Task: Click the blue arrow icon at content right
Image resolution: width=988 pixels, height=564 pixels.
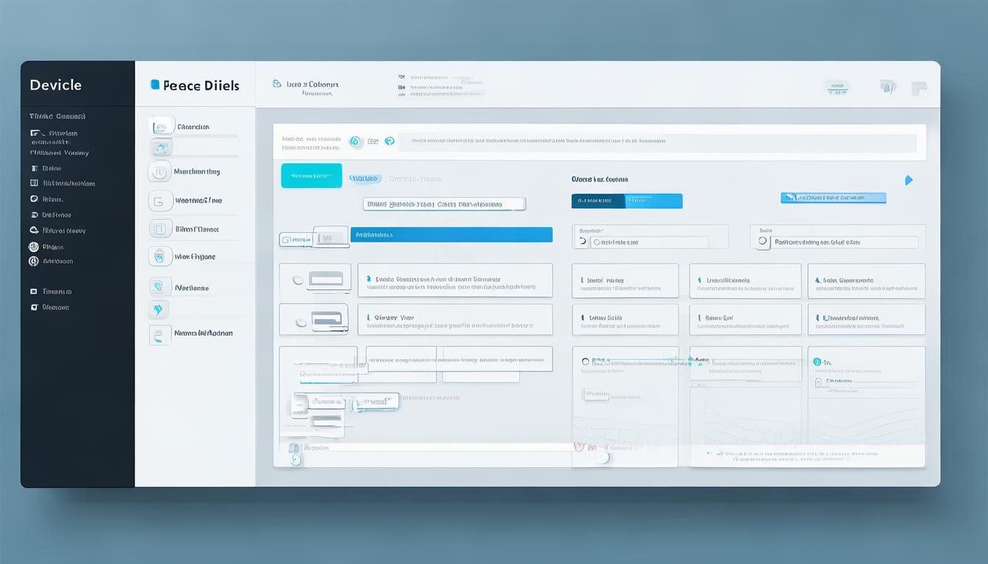Action: coord(909,180)
